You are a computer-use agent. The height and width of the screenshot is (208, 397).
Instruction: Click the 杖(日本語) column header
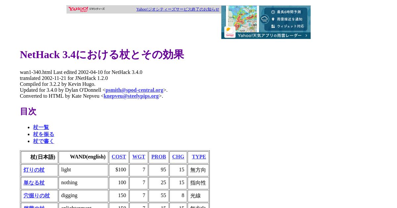pos(39,157)
